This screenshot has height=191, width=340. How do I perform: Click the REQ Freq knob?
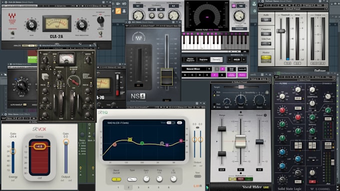[159, 179]
